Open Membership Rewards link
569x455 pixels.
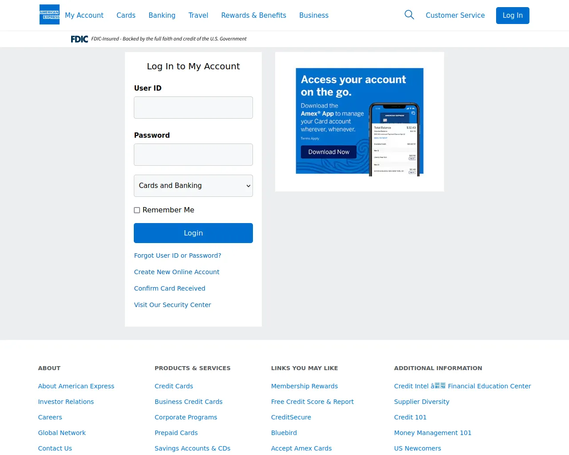click(305, 386)
